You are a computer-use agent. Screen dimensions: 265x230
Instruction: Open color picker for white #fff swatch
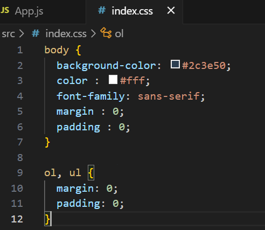tap(113, 79)
